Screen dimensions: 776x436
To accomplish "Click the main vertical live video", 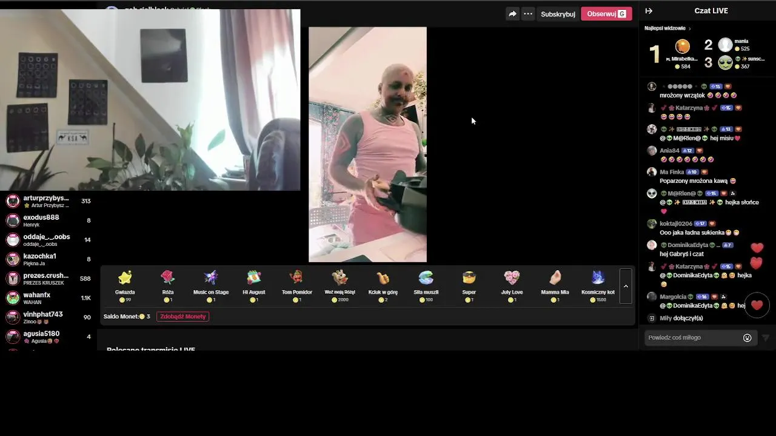I will [367, 144].
